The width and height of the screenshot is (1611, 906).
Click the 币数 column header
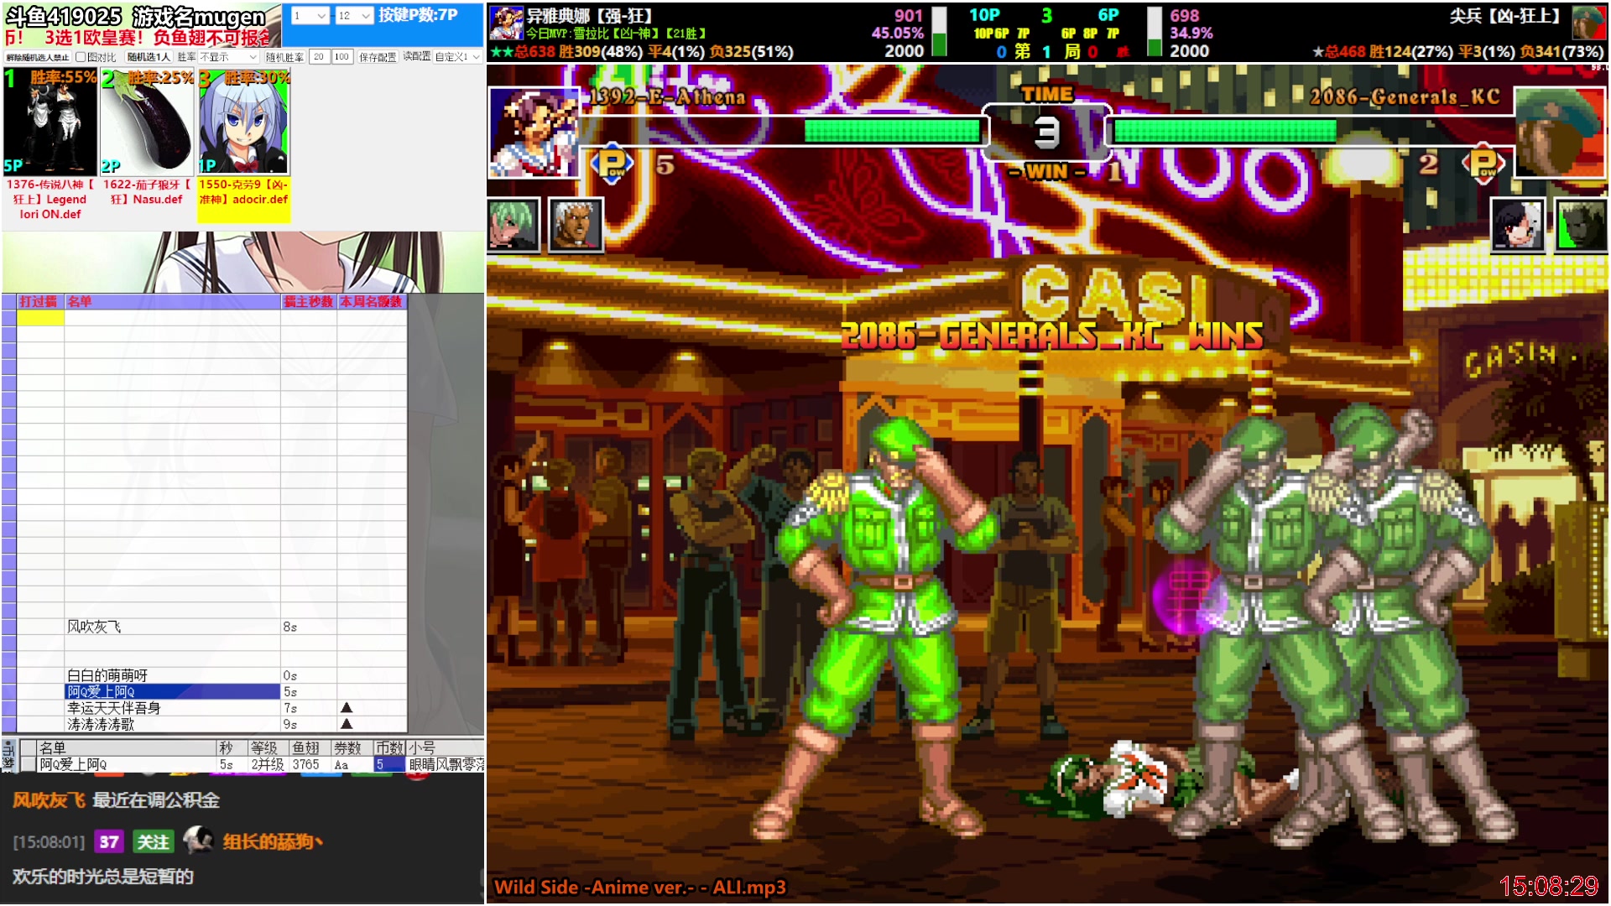click(389, 747)
